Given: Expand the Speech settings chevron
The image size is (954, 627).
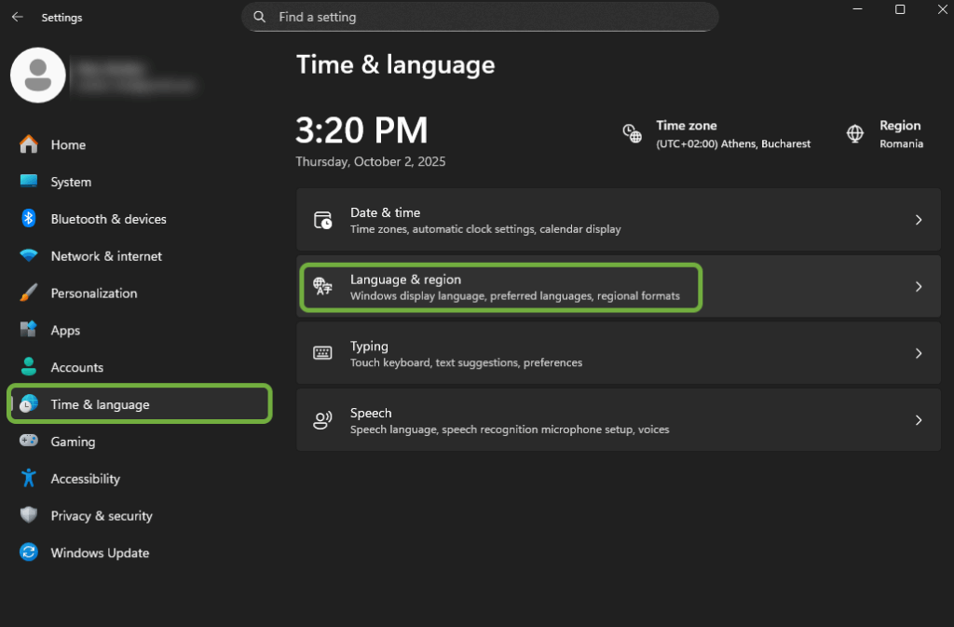Looking at the screenshot, I should click(x=918, y=420).
